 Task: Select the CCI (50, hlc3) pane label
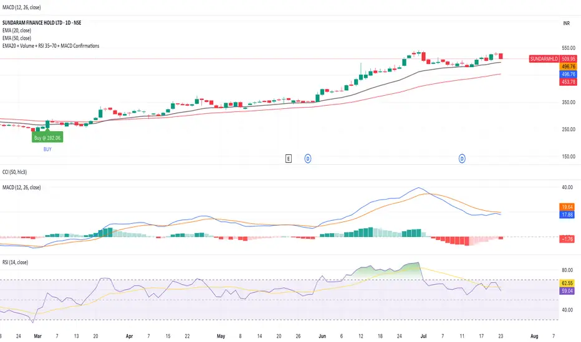[14, 172]
